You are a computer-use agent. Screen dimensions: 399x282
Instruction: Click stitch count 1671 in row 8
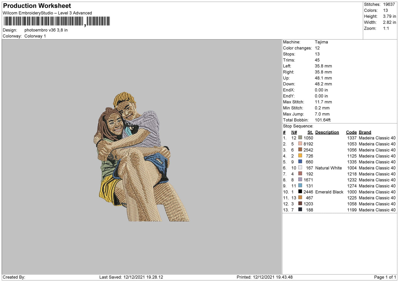click(308, 180)
